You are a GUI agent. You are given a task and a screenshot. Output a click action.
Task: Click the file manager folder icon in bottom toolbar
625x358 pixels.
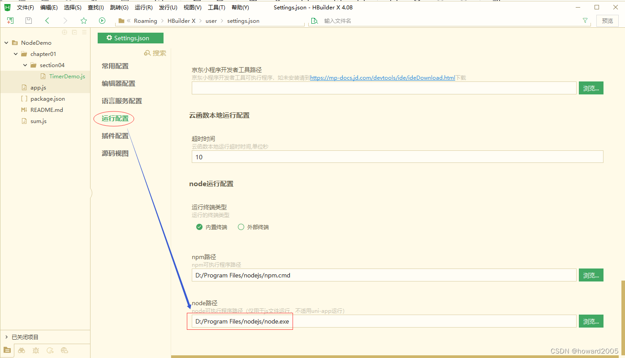tap(7, 350)
